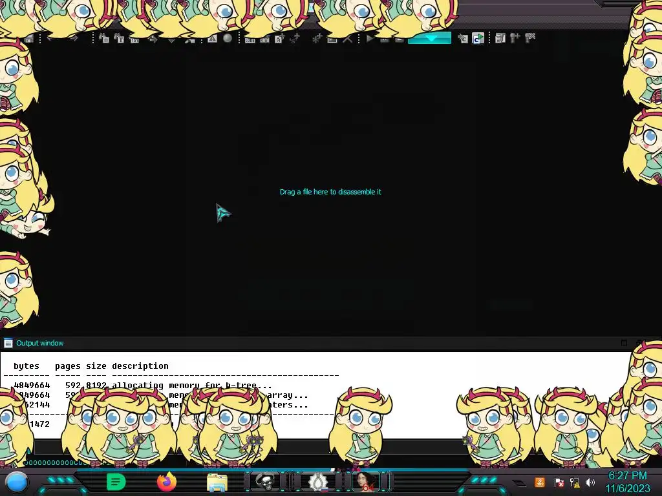Click the struct 's' toolbar icon
This screenshot has width=662, height=496.
[295, 39]
